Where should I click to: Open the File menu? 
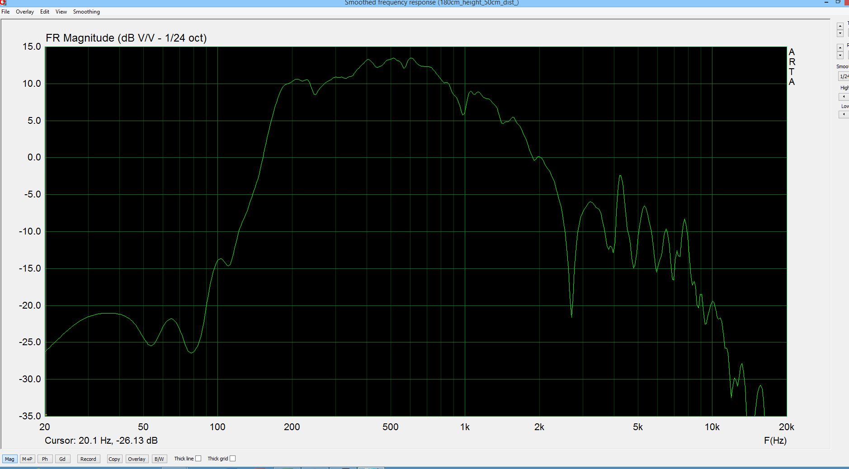click(x=5, y=12)
